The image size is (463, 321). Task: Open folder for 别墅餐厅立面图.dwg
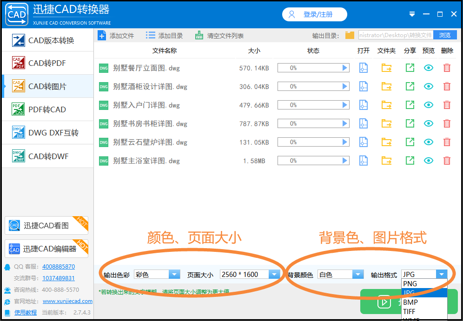[386, 68]
